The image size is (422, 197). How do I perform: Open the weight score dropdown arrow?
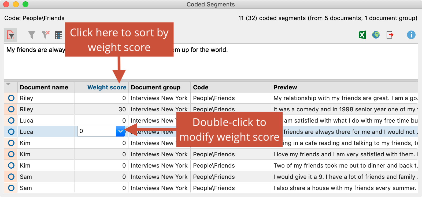coord(120,131)
